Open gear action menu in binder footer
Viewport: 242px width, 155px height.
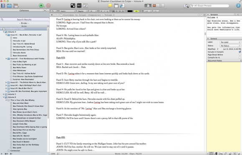(x=11, y=154)
